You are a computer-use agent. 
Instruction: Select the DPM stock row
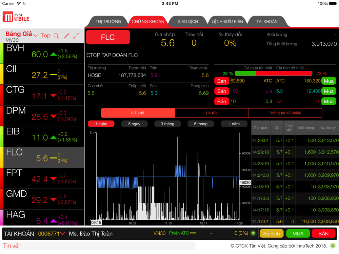[42, 116]
